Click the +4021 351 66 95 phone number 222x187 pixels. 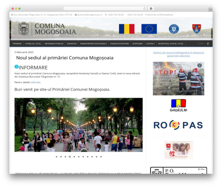(135, 15)
